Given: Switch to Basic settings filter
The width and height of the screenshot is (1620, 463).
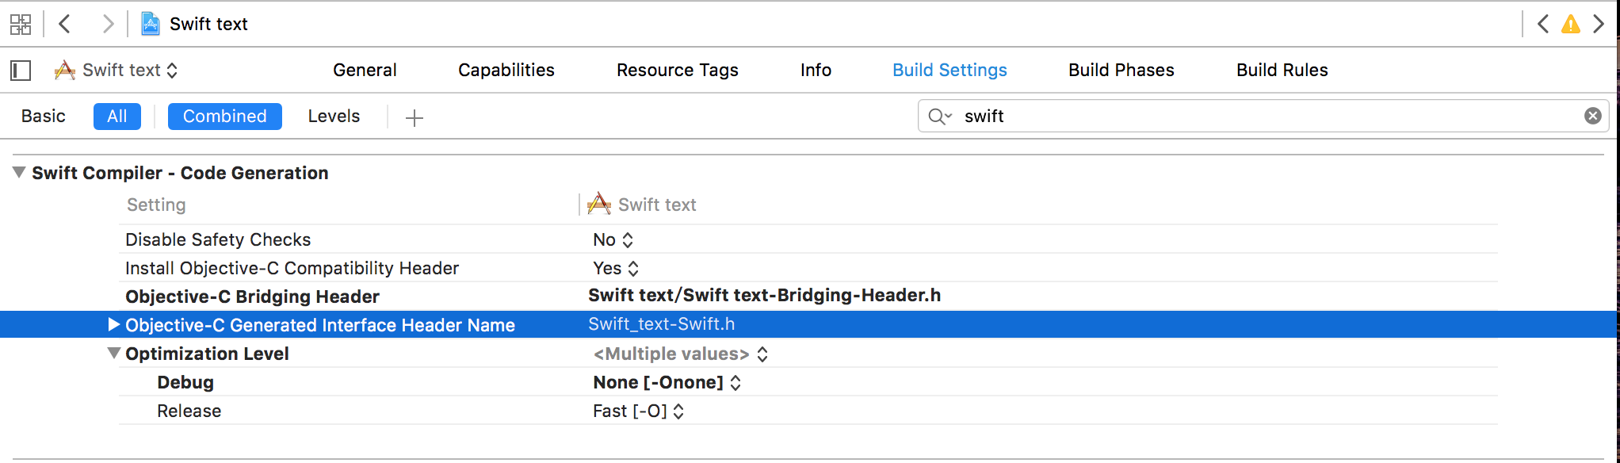Looking at the screenshot, I should [44, 117].
